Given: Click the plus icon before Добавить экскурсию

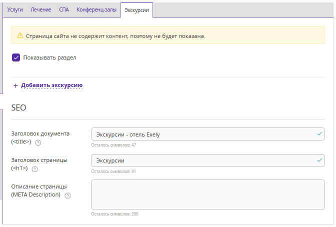Looking at the screenshot, I should (x=15, y=85).
